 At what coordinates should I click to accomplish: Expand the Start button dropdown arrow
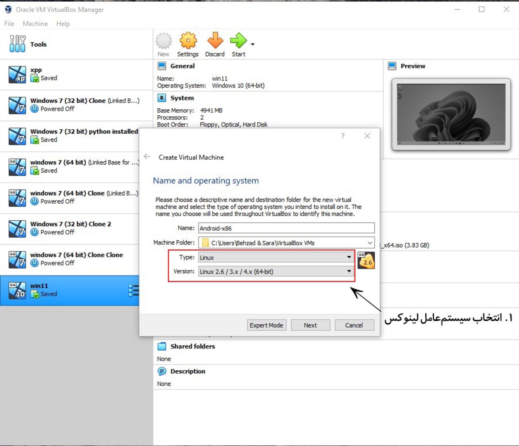click(253, 44)
